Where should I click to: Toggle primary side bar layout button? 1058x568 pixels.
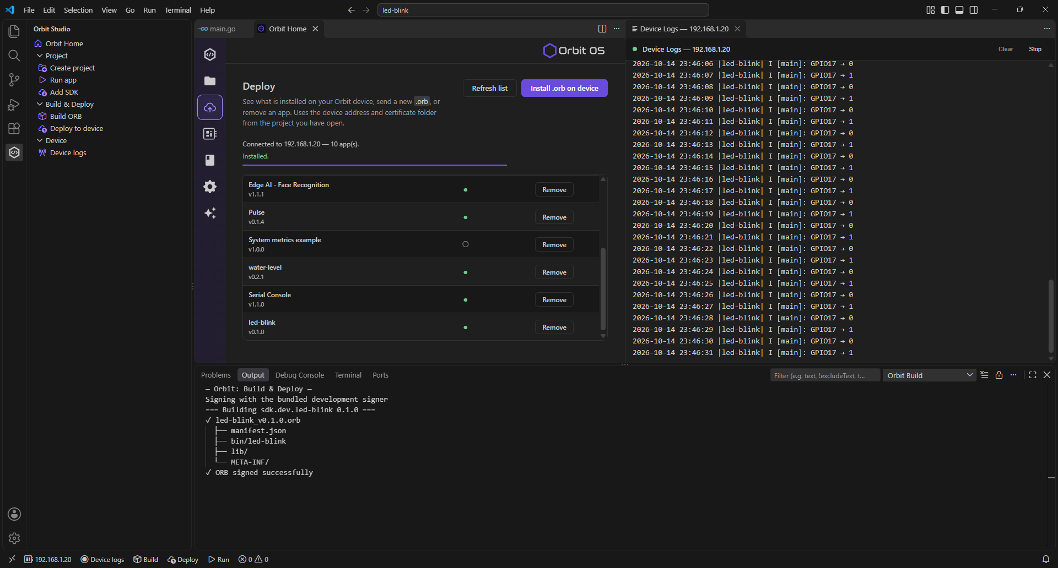tap(945, 10)
